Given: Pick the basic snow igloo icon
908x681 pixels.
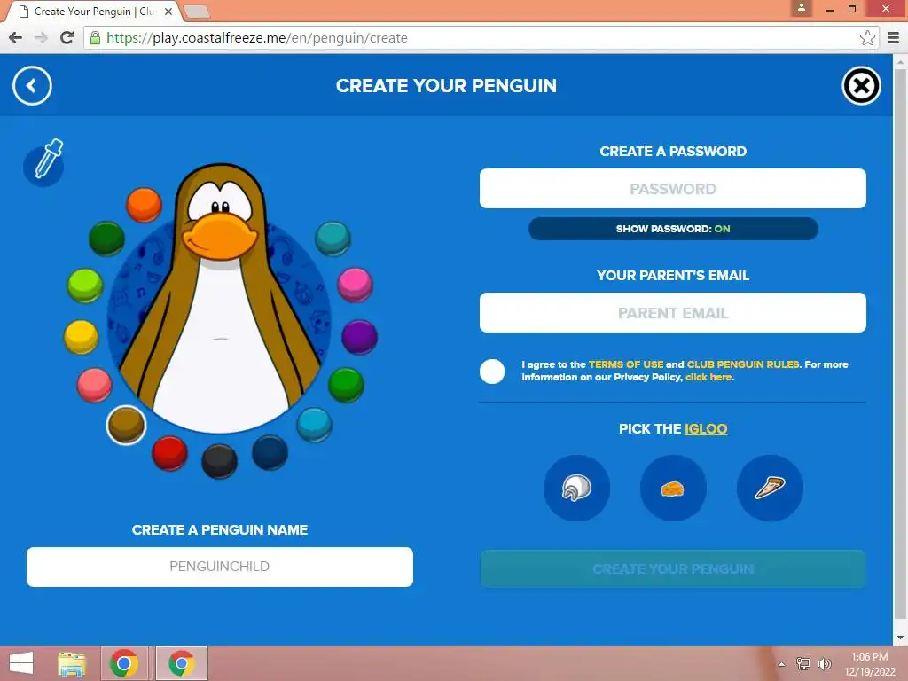Looking at the screenshot, I should tap(576, 488).
